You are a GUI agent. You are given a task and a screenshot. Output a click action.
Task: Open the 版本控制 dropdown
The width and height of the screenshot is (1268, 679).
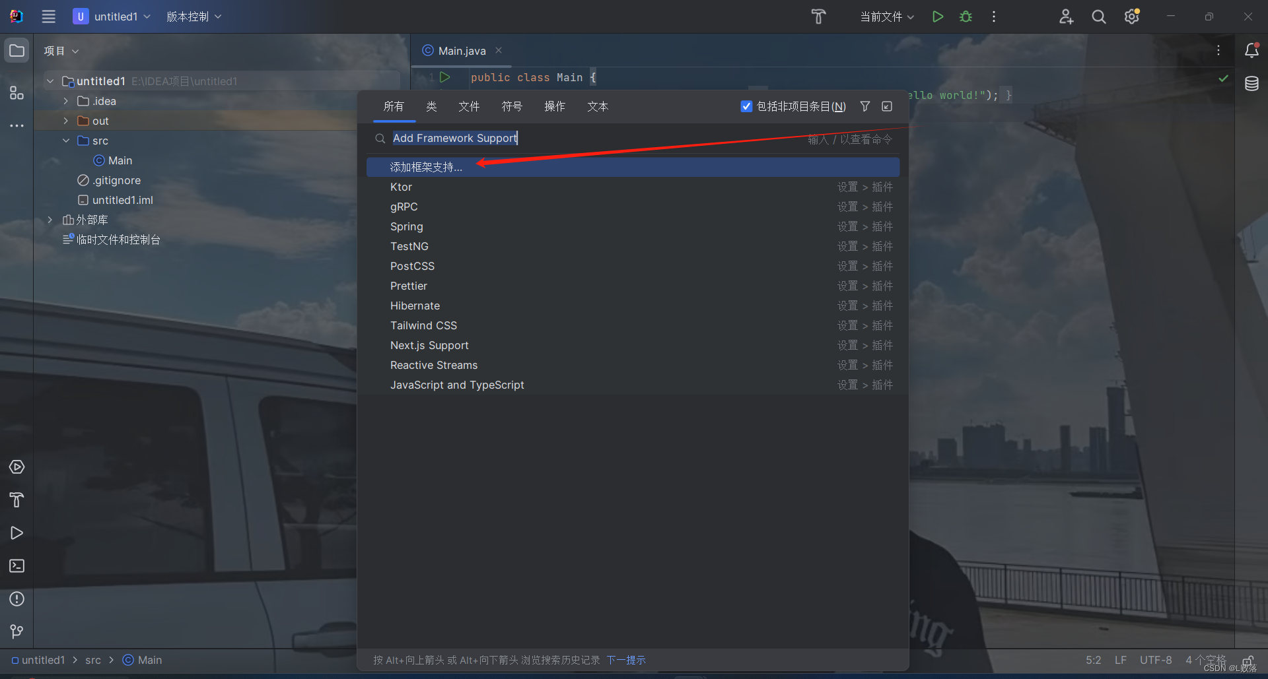click(194, 16)
